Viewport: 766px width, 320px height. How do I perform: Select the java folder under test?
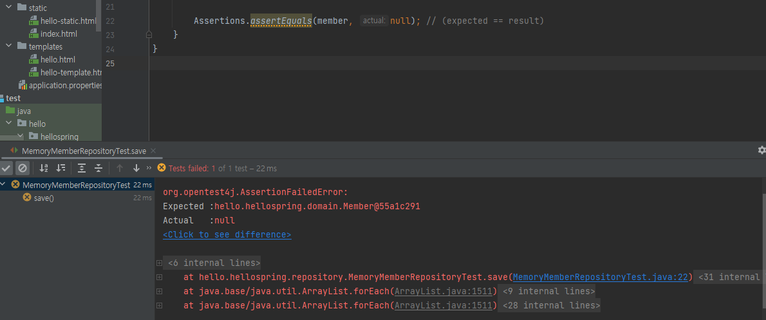coord(24,111)
